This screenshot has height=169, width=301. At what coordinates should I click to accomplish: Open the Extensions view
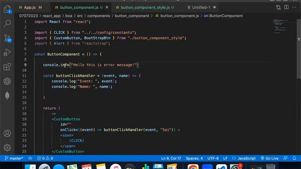click(x=8, y=67)
